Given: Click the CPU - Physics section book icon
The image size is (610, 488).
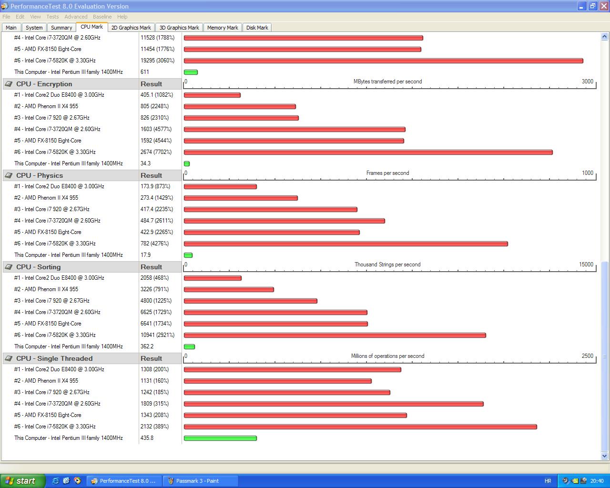Looking at the screenshot, I should point(9,175).
